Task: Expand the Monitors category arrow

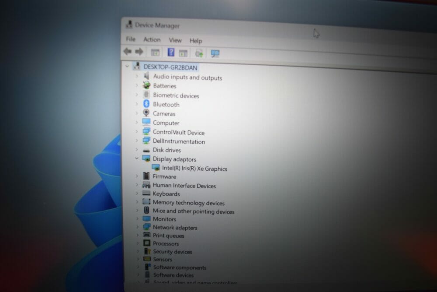Action: coord(137,218)
